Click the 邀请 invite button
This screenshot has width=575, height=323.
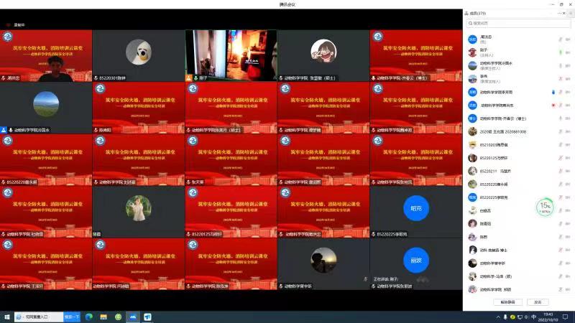(x=537, y=302)
